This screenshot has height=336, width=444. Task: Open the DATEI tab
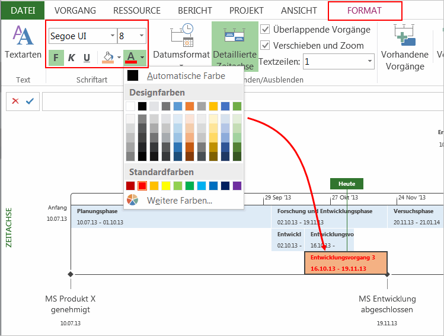(x=23, y=10)
